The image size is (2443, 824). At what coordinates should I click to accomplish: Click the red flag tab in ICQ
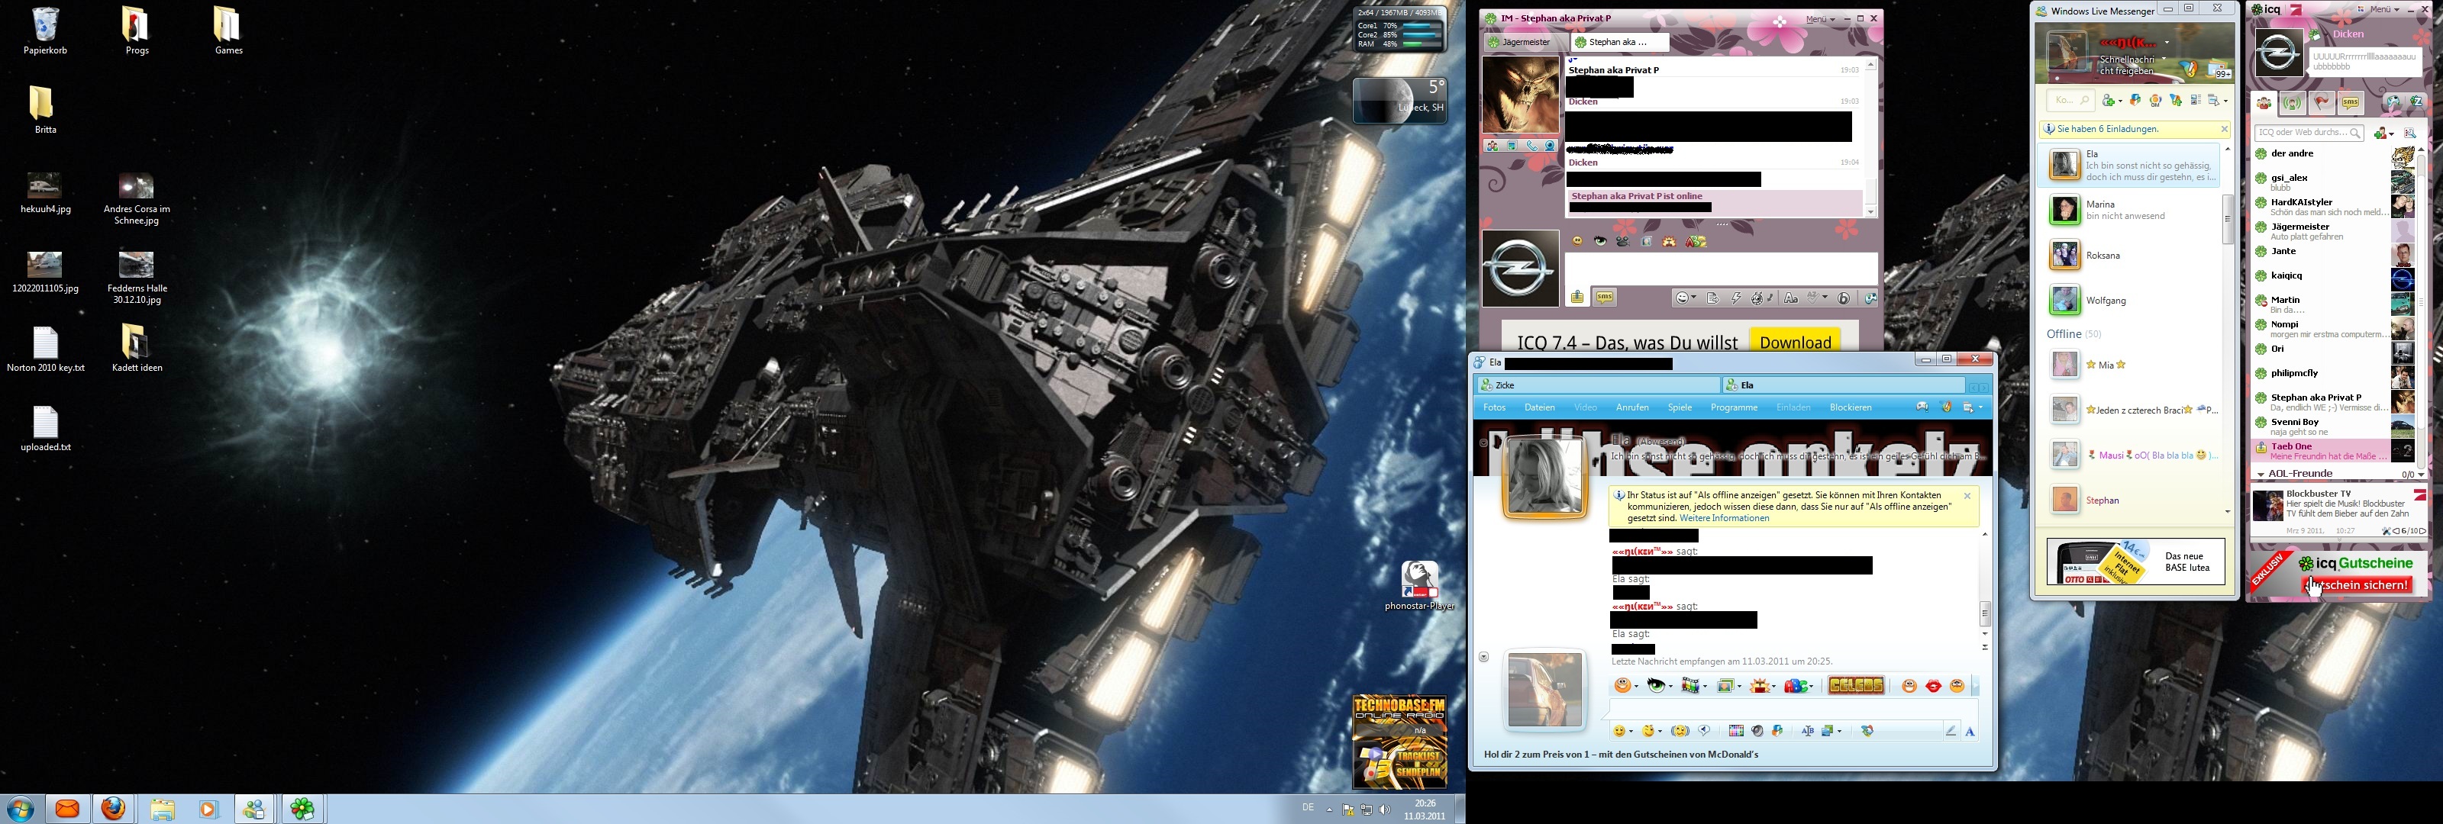pos(2321,103)
